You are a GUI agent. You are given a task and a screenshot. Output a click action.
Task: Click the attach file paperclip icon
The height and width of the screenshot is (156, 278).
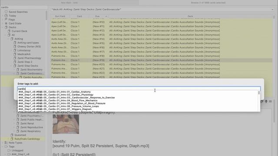(261, 101)
